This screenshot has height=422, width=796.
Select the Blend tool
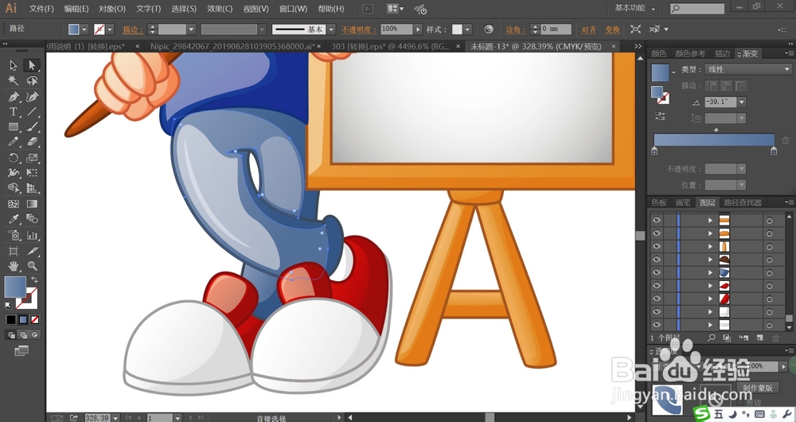pos(32,220)
